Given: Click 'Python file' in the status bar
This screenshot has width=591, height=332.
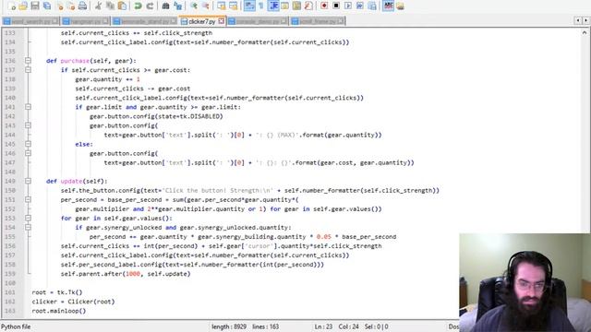Looking at the screenshot, I should click(16, 326).
